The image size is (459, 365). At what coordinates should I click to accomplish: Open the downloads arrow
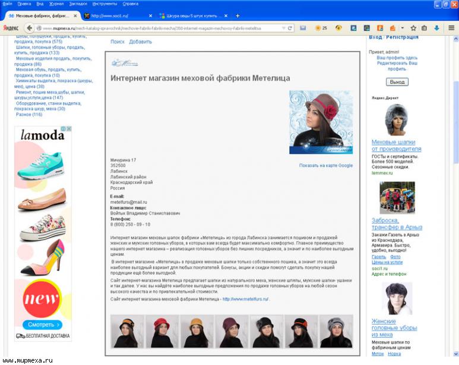point(437,28)
